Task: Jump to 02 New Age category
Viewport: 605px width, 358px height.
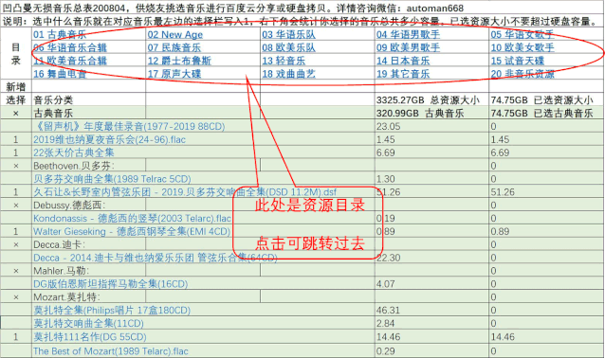Action: point(175,35)
